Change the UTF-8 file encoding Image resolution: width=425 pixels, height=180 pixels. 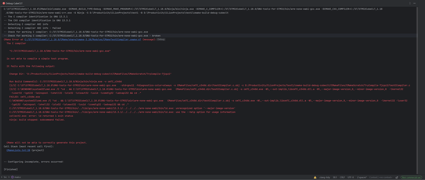click(x=350, y=177)
